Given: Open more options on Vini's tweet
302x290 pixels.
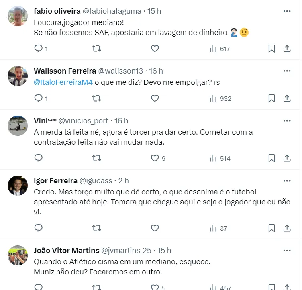Looking at the screenshot, I should coord(287,120).
